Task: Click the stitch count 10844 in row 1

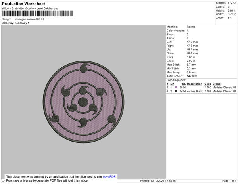Action: click(182, 88)
